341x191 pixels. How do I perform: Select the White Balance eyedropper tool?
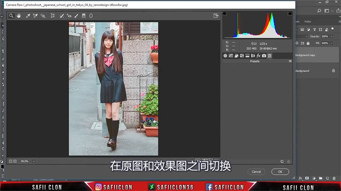(28, 16)
